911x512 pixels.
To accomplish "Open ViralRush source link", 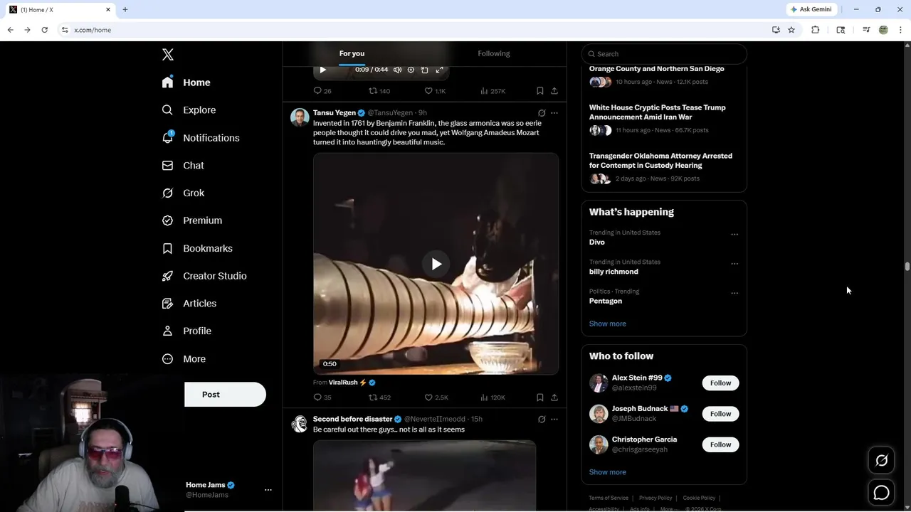I will point(352,383).
